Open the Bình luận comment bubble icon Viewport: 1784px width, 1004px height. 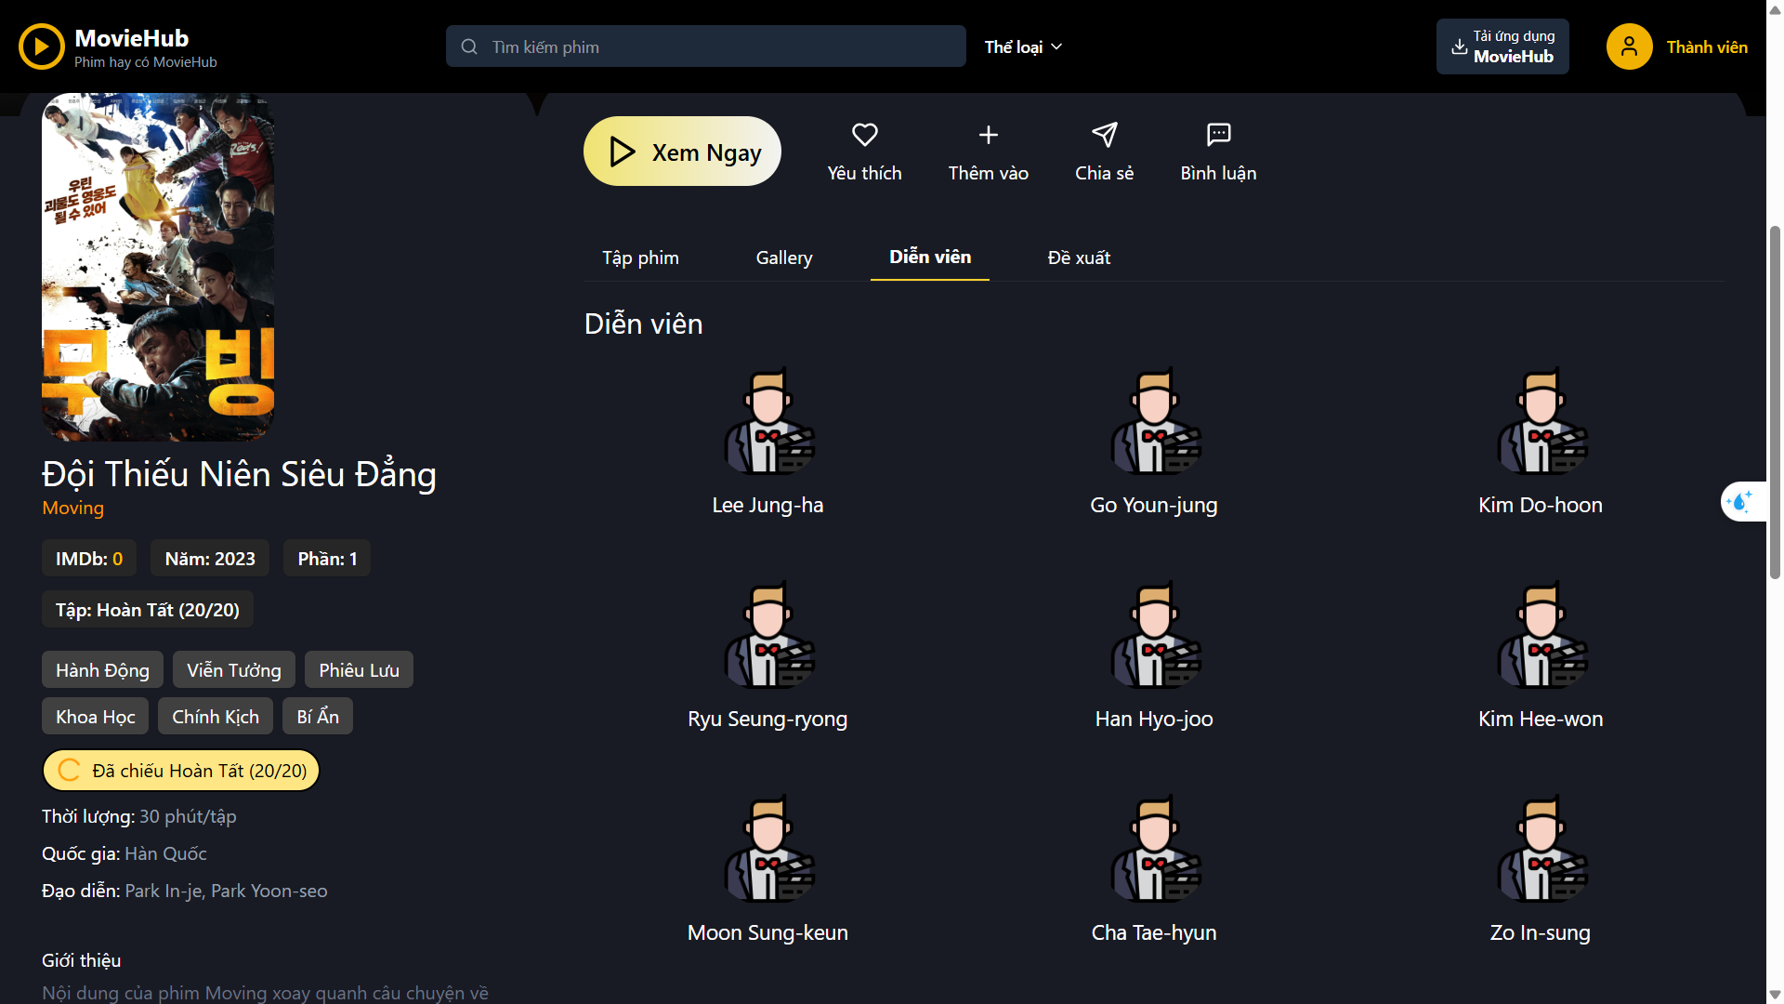tap(1218, 135)
